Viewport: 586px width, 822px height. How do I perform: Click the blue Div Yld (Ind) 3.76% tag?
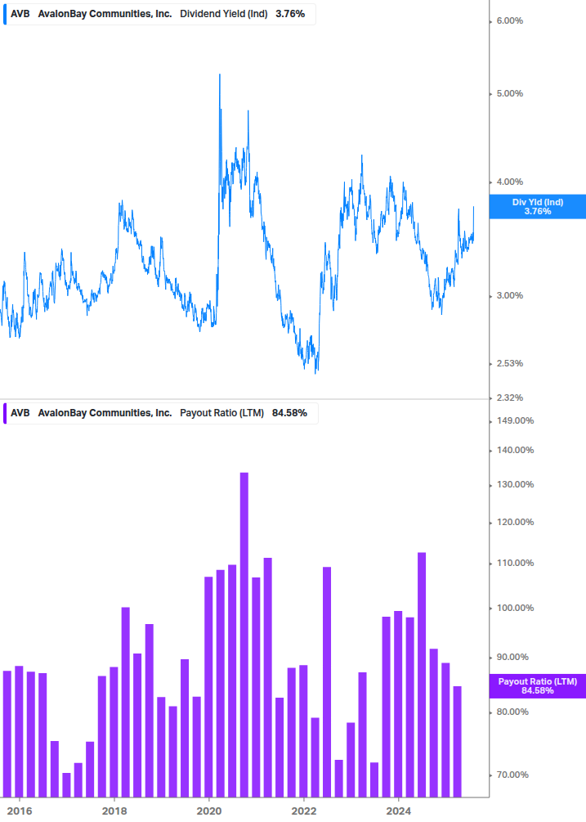coord(537,207)
